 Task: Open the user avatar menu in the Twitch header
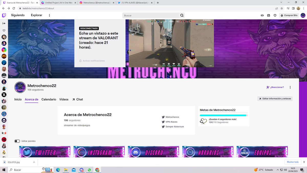(x=303, y=15)
